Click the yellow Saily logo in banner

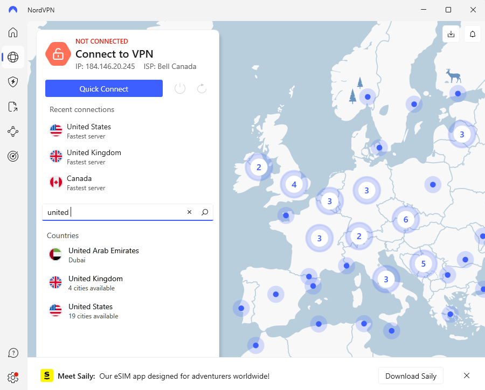point(47,376)
